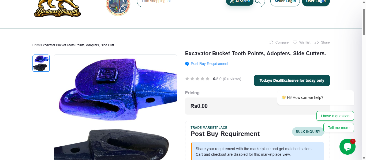Click the magnifying glass search icon

[x=258, y=1]
